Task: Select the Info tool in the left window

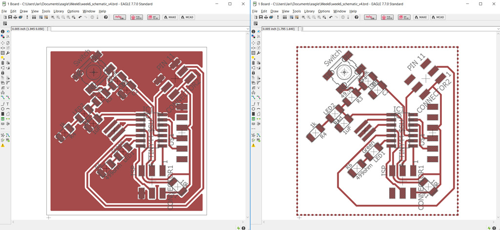Action: (x=2, y=32)
